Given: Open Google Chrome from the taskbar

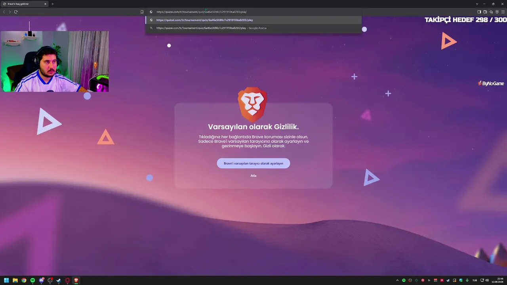Looking at the screenshot, I should [x=24, y=280].
